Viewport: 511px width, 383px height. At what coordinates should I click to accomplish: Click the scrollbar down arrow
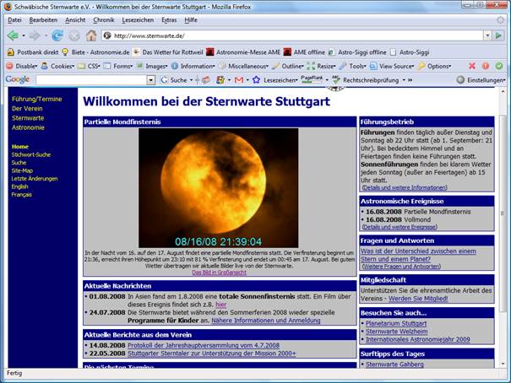(503, 364)
